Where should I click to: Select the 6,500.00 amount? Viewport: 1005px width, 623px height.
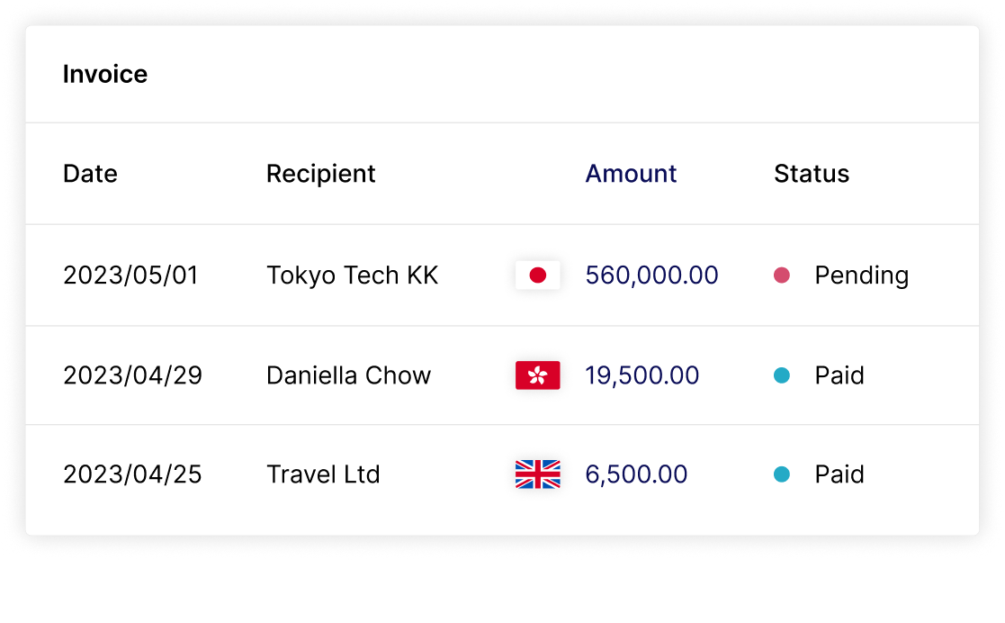636,474
